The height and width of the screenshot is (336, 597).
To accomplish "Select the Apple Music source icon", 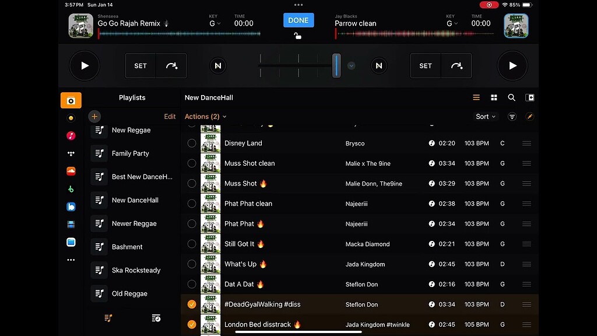I will tap(71, 135).
